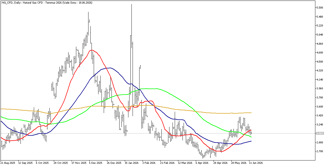Click the 3.960 price axis label
327x166 pixels.
[320, 89]
